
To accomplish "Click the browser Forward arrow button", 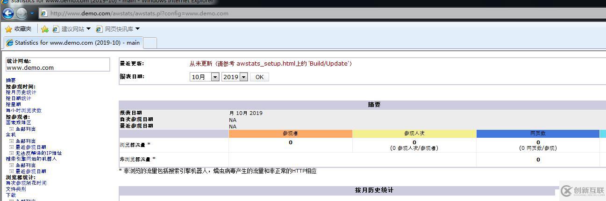I will click(x=21, y=13).
